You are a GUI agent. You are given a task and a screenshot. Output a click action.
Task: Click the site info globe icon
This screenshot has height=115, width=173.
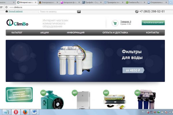pyautogui.click(x=6, y=7)
